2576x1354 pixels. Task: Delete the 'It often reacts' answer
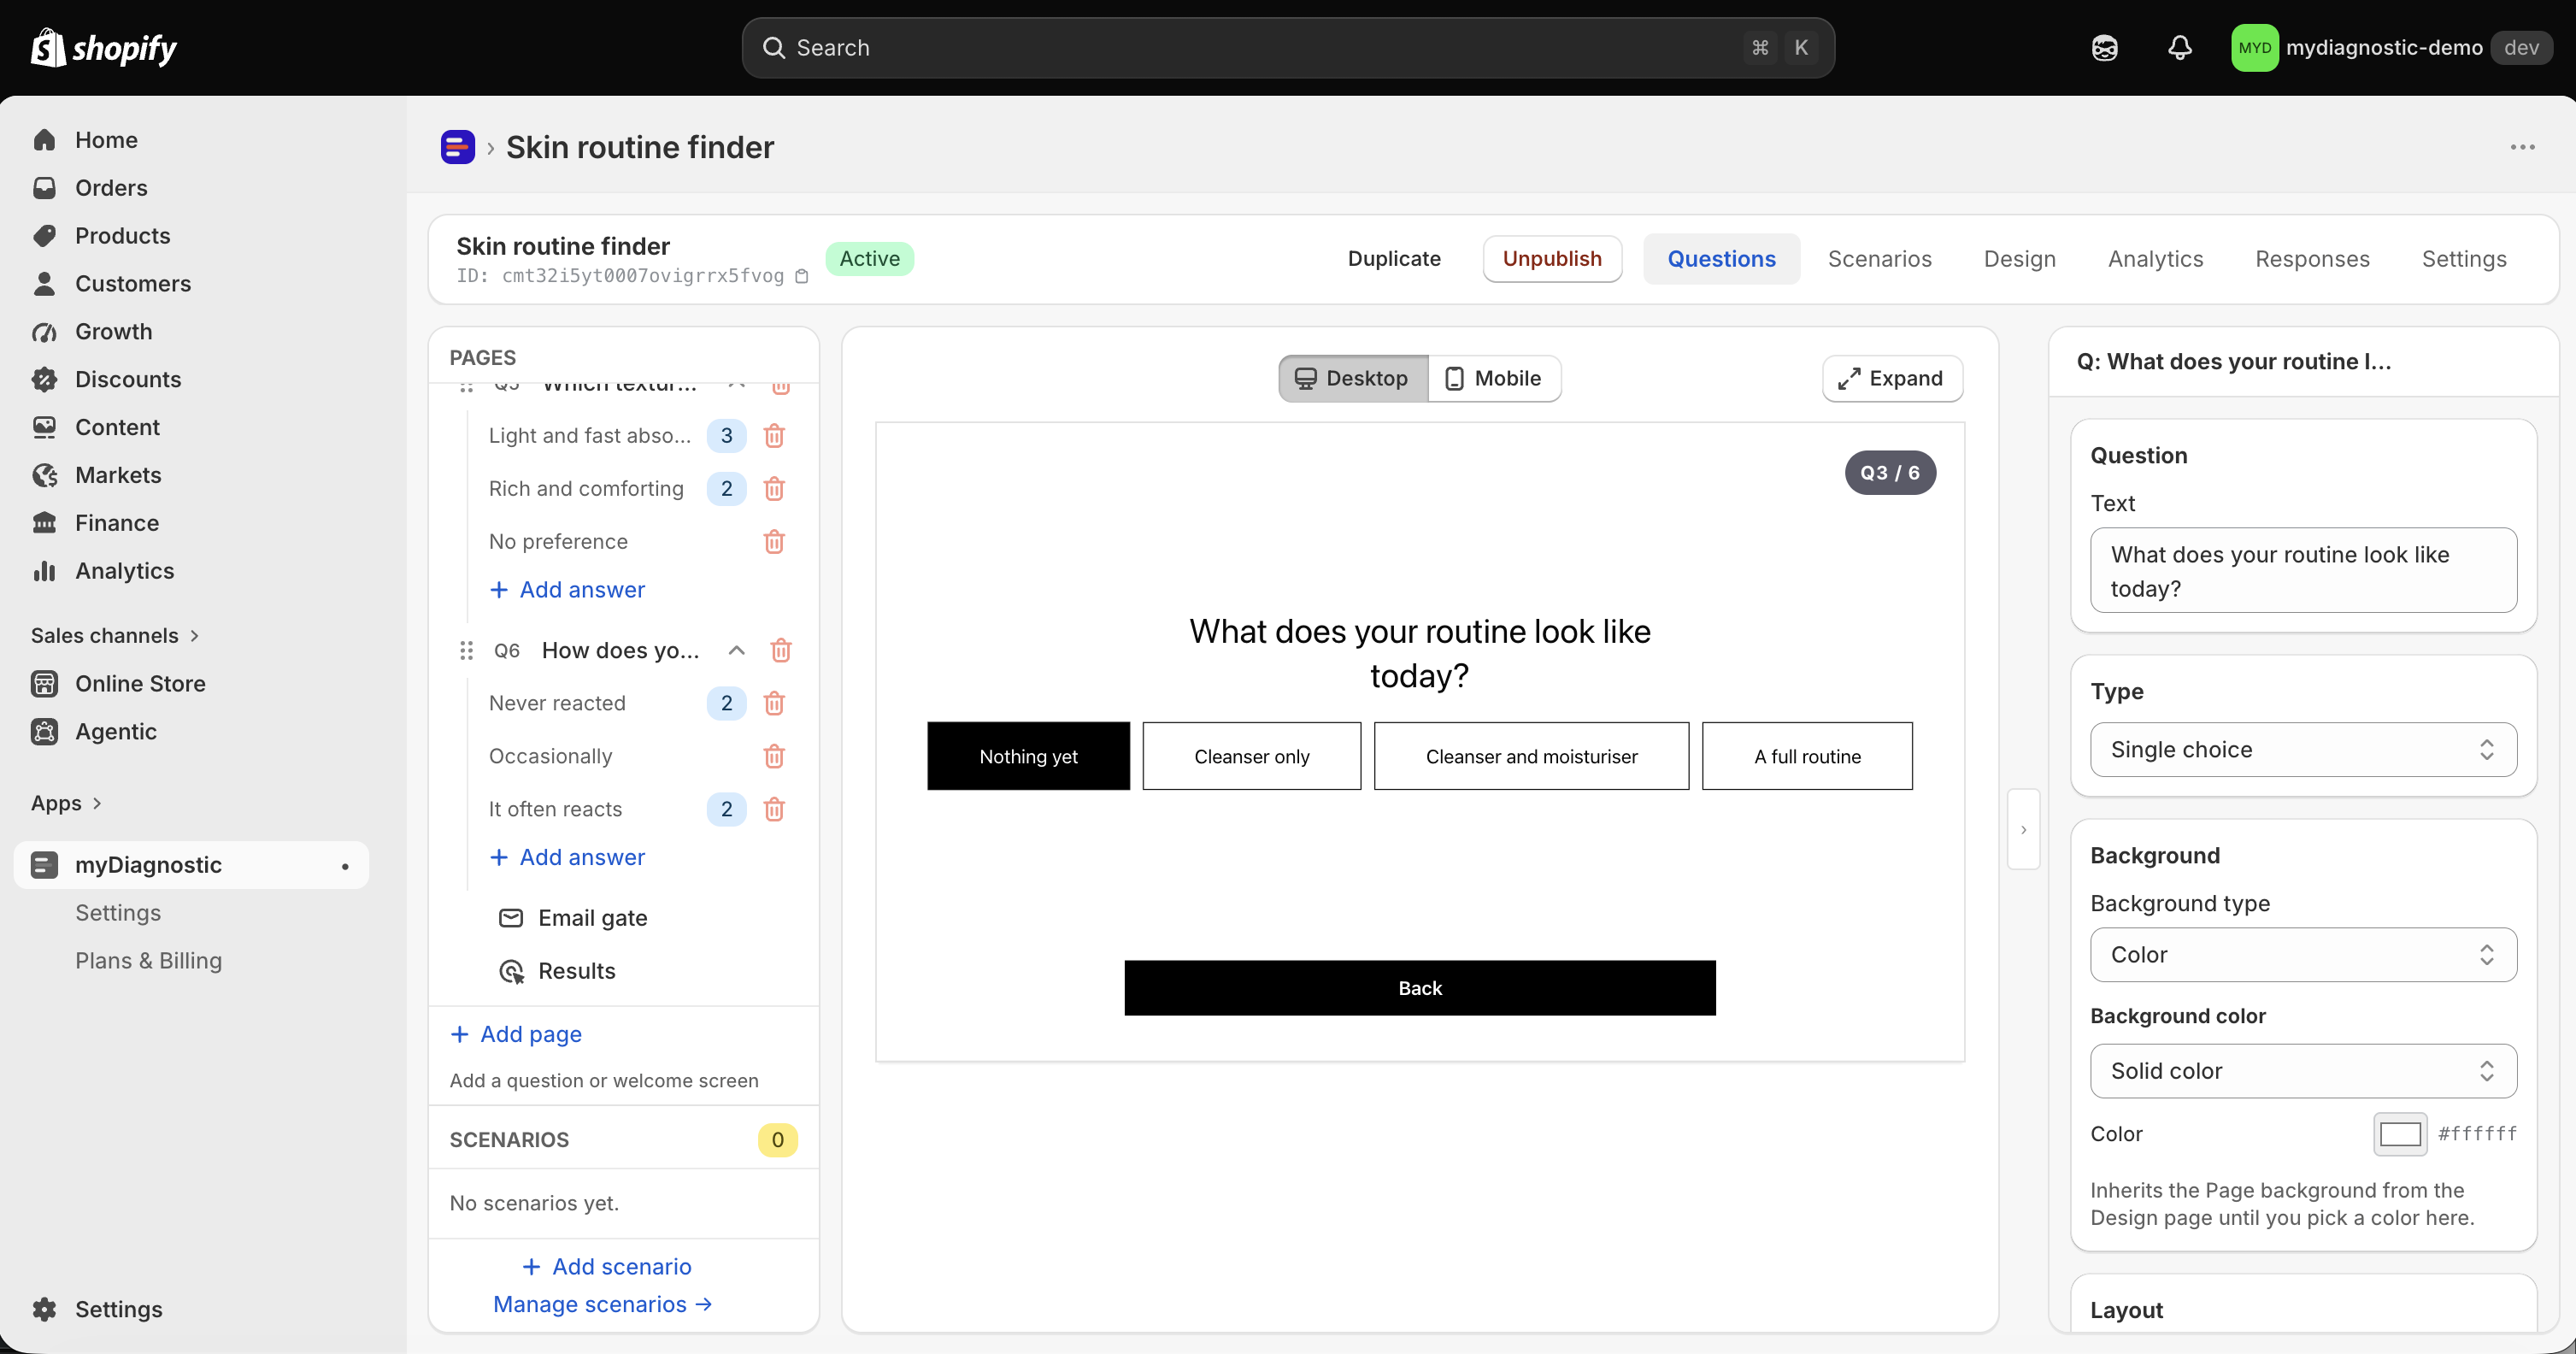pos(774,810)
